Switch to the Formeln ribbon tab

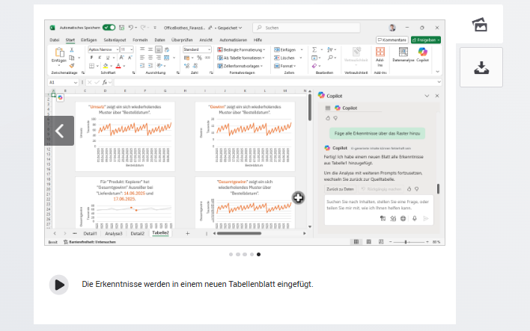[x=140, y=40]
